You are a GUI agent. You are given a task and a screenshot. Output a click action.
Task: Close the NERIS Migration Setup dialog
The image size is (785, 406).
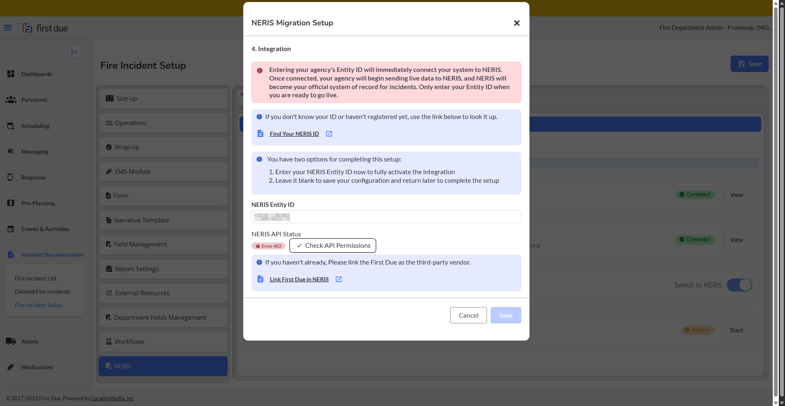pyautogui.click(x=516, y=23)
